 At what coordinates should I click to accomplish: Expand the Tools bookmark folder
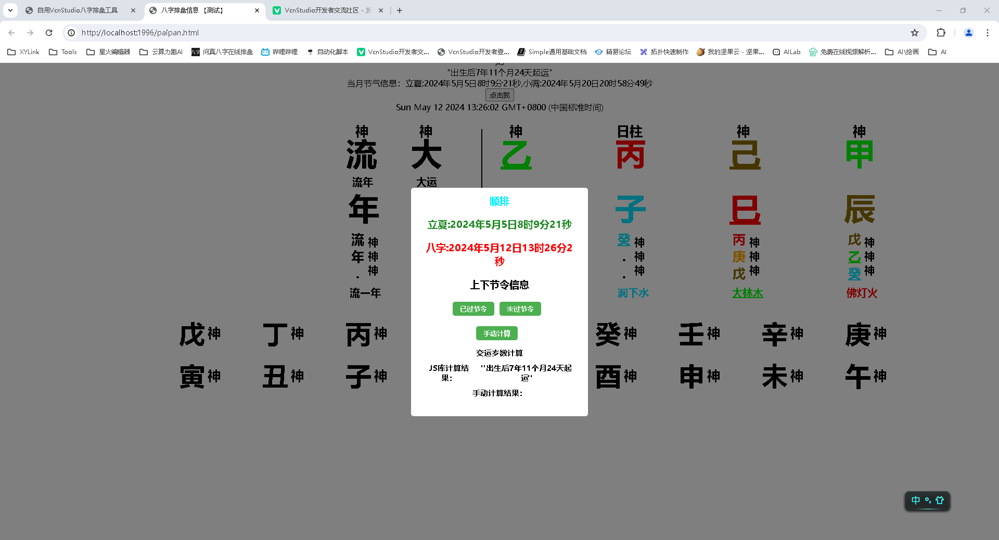62,52
